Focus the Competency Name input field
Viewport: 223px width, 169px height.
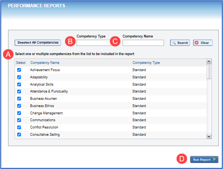click(x=143, y=43)
